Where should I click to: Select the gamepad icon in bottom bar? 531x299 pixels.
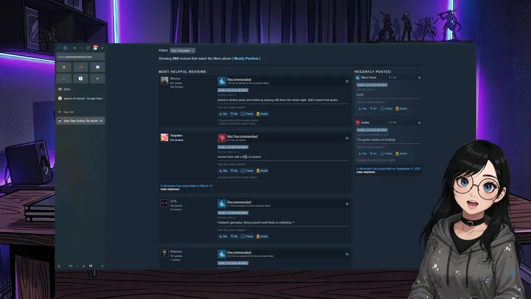point(71,266)
